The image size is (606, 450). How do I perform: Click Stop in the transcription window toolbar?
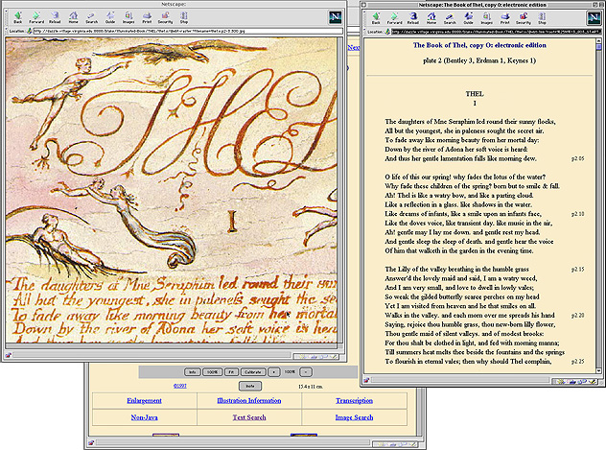pos(542,18)
